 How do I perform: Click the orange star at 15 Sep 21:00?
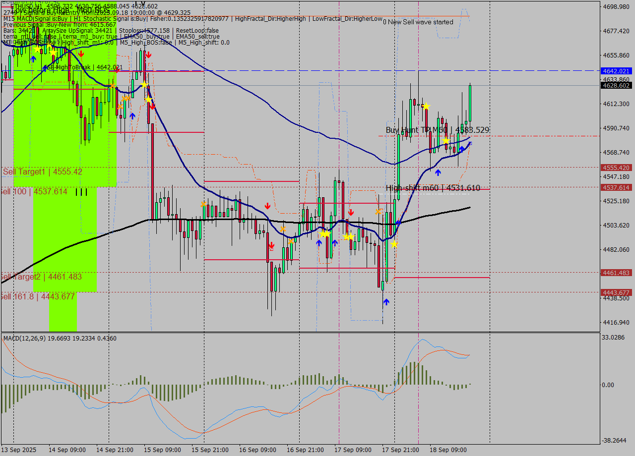click(203, 204)
